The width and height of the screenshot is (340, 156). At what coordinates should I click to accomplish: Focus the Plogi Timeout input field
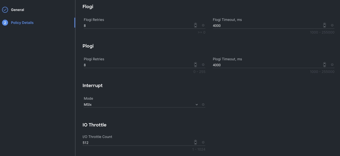tap(265, 65)
